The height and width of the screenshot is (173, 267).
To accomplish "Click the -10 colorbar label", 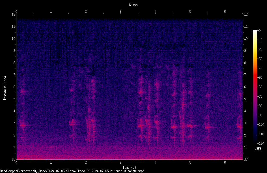I will 260,40.
